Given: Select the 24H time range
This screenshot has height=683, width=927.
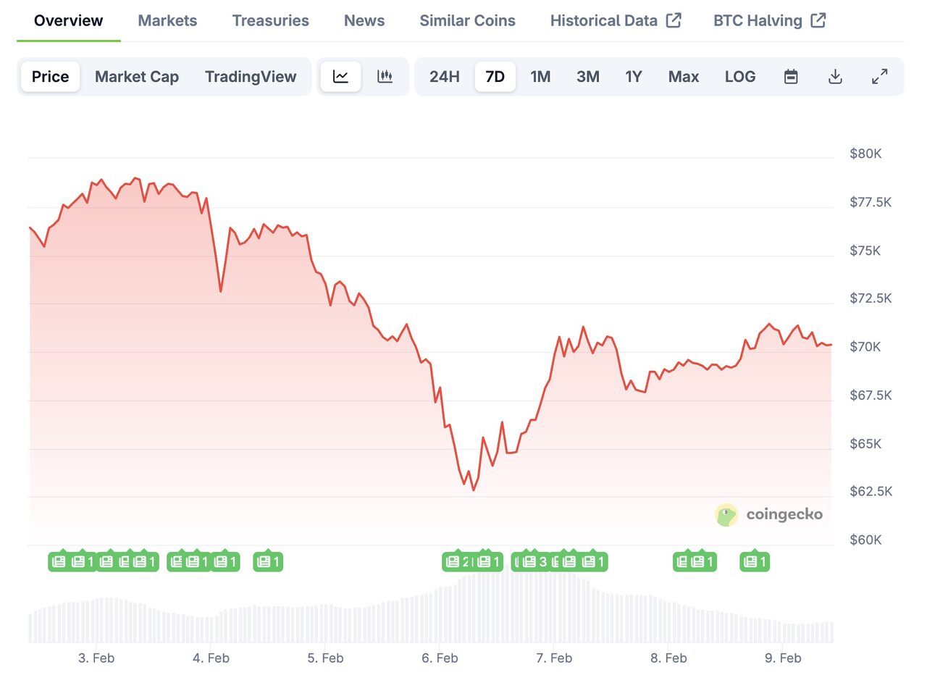Looking at the screenshot, I should [445, 77].
